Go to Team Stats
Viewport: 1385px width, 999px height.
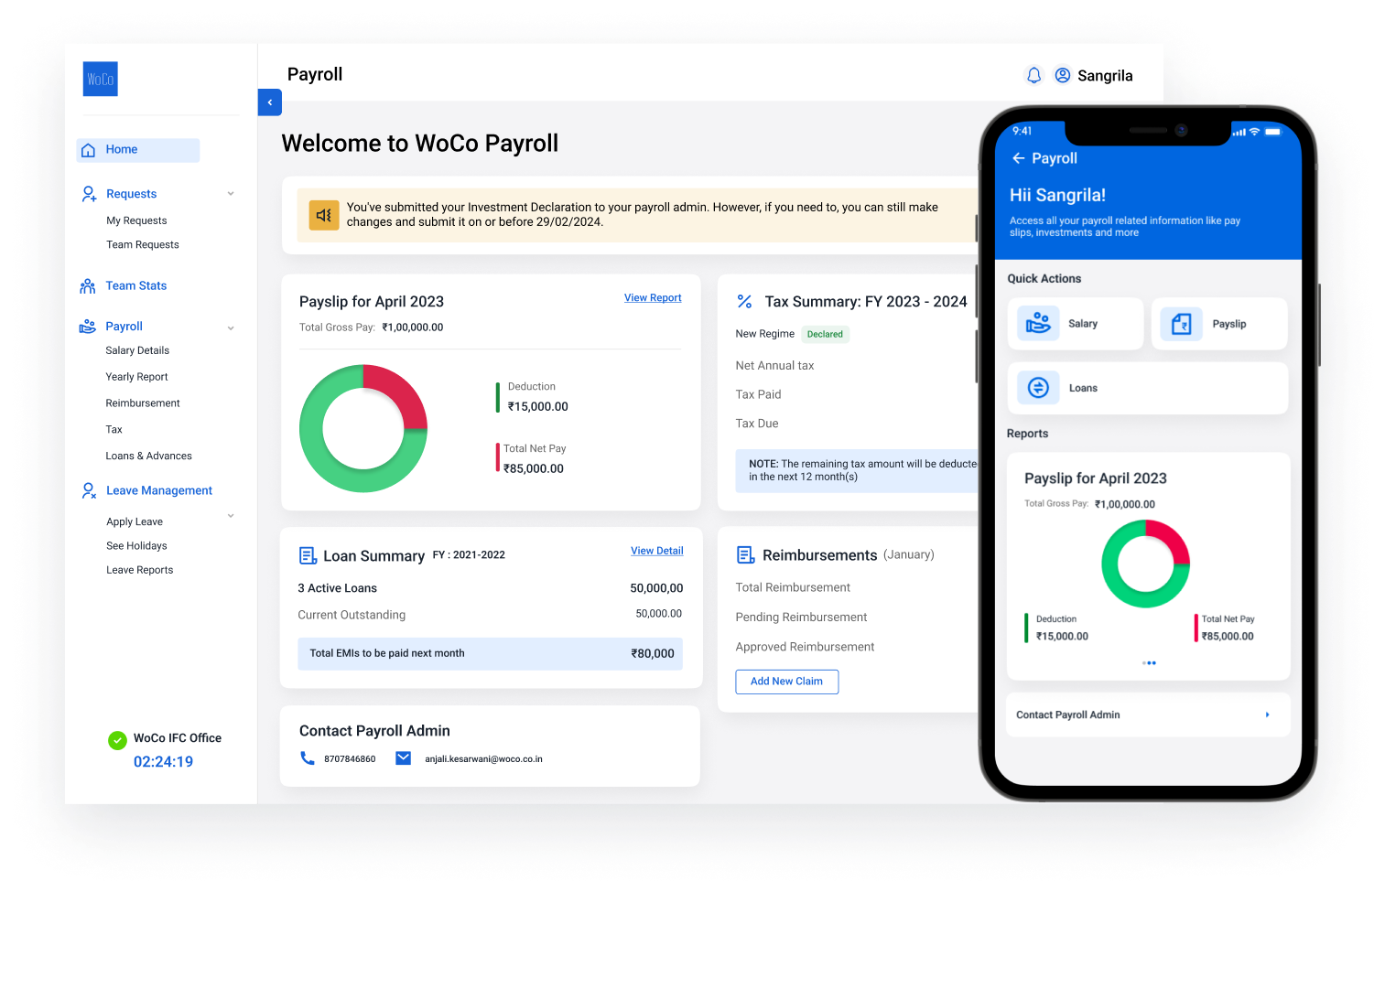click(136, 286)
